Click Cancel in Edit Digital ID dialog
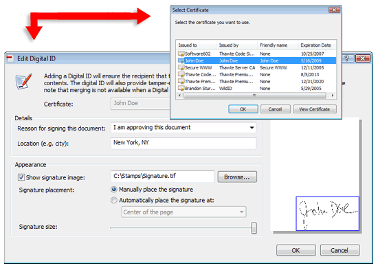The height and width of the screenshot is (268, 378). [x=340, y=250]
